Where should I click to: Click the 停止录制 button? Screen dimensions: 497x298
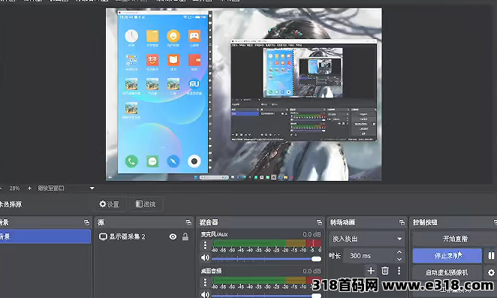[x=447, y=255]
